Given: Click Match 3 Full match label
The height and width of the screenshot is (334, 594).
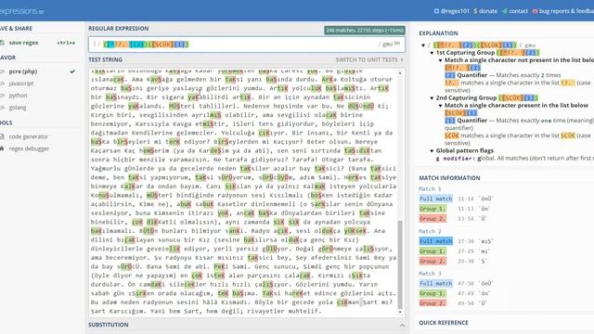Looking at the screenshot, I should click(435, 283).
